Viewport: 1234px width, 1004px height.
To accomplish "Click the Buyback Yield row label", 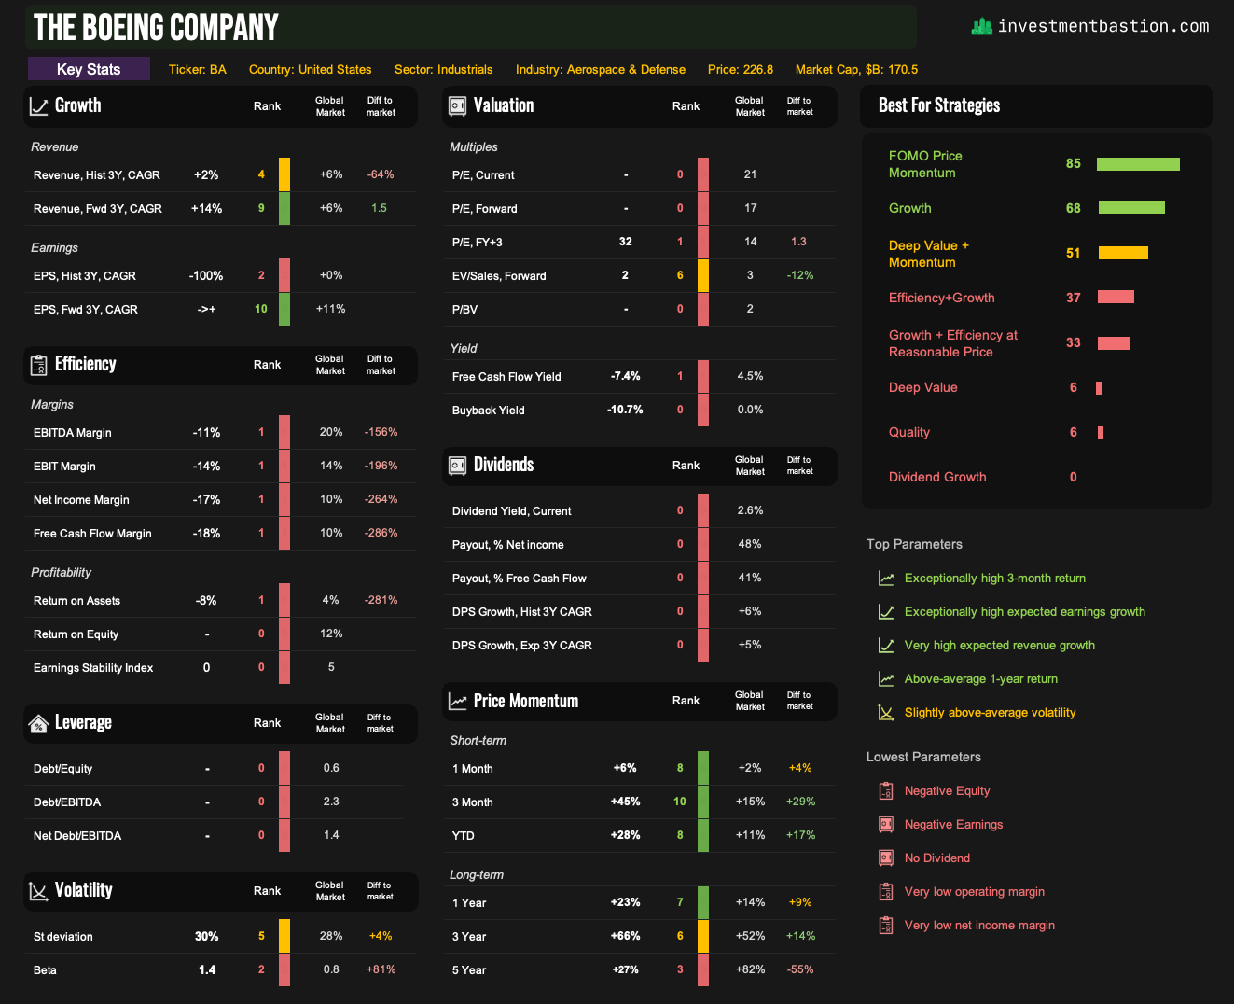I will click(x=489, y=410).
